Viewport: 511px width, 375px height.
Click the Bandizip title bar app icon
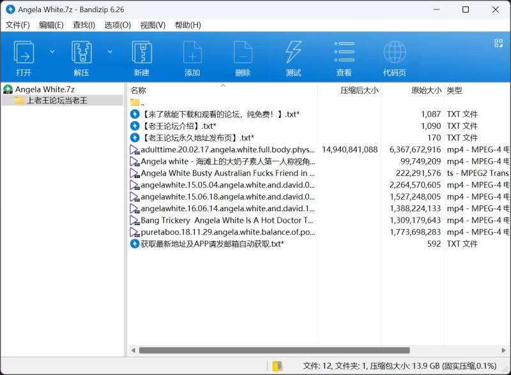click(10, 10)
